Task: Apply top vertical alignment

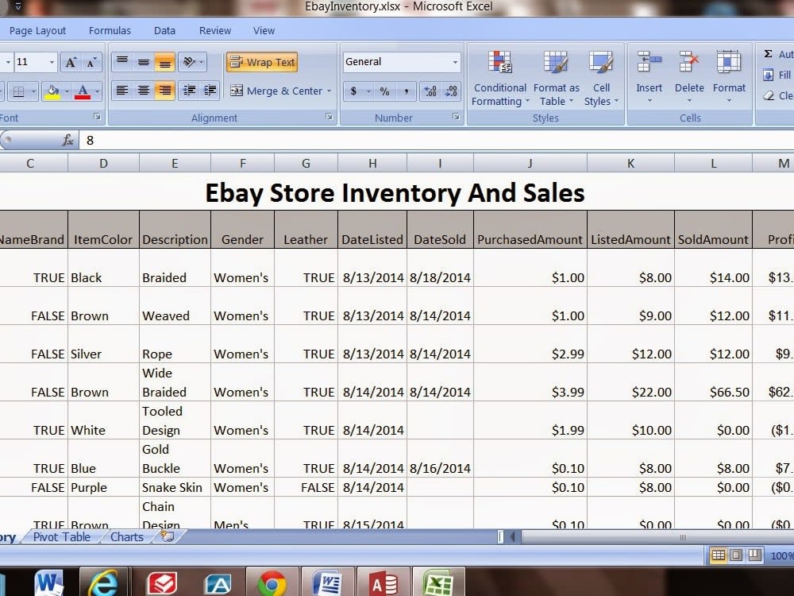Action: point(122,62)
